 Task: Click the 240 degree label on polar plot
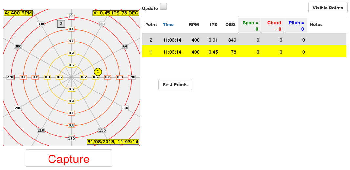click(18, 108)
